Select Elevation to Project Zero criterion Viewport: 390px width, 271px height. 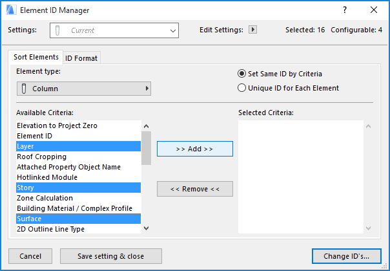(57, 125)
